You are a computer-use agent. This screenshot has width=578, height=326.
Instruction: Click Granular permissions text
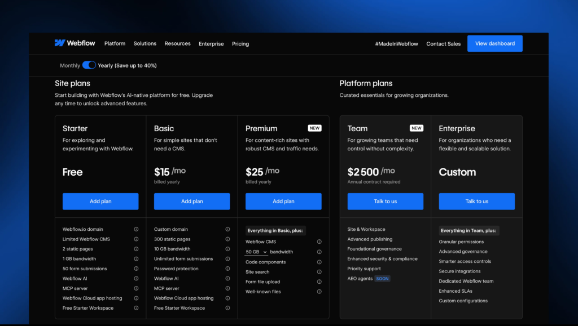pos(461,242)
